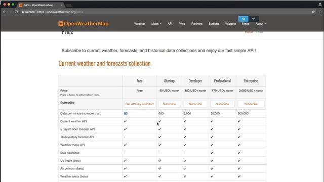Screen dimensions: 324x182
Task: Click the 40 USD / month price
Action: [169, 90]
